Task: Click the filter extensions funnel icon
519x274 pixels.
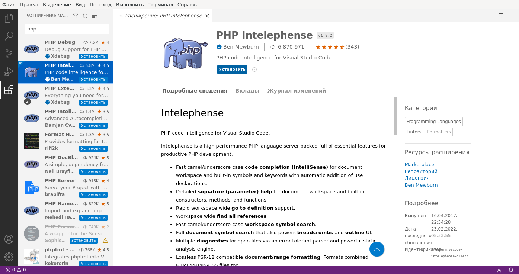Action: coord(76,16)
